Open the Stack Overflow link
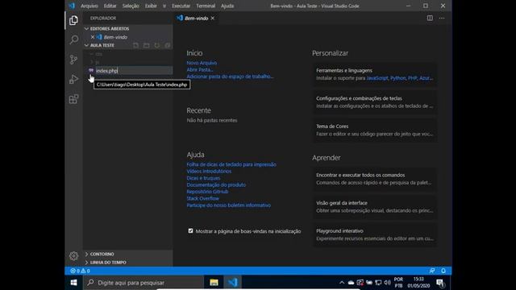 click(x=202, y=198)
